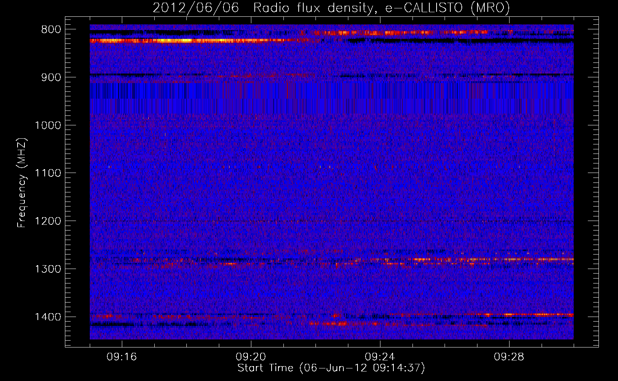Viewport: 618px width, 381px height.
Task: Click the "Start Time (06-Jun-12 09:14:37)" label
Action: [x=331, y=368]
